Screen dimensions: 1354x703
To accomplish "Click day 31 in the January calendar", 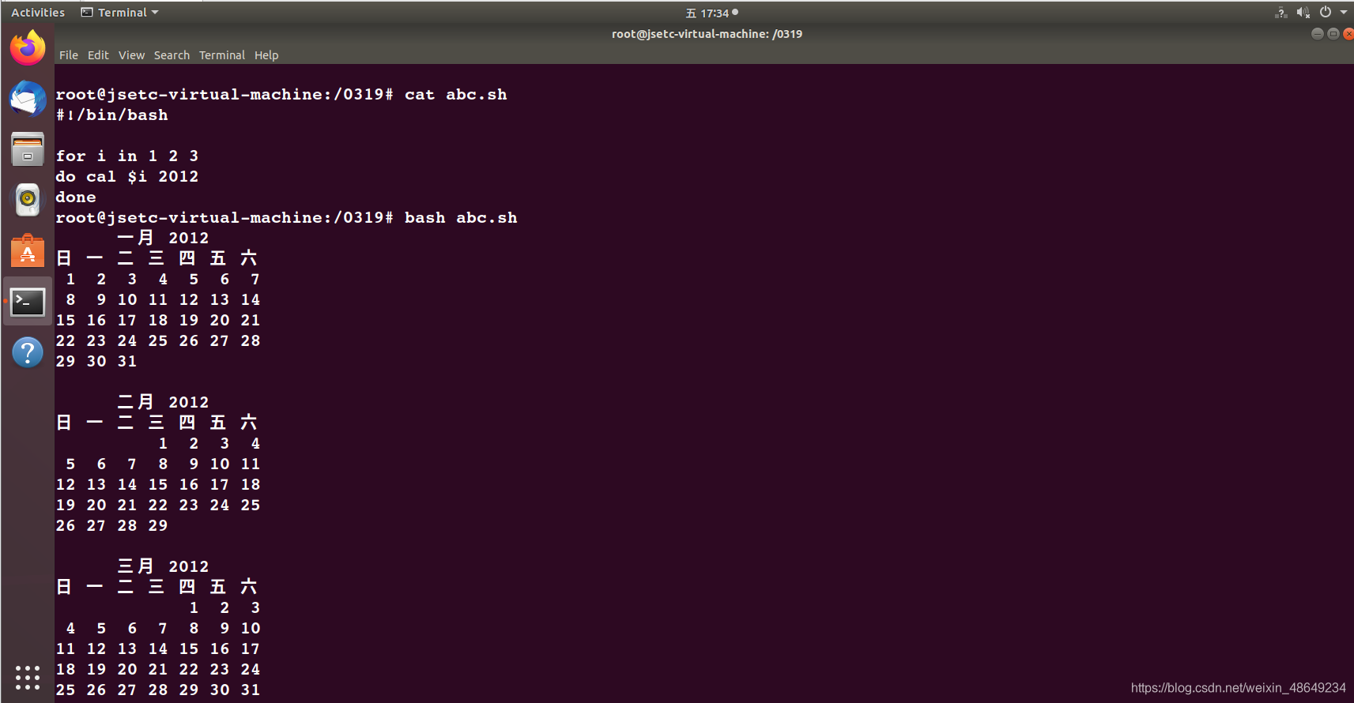I will pyautogui.click(x=127, y=362).
